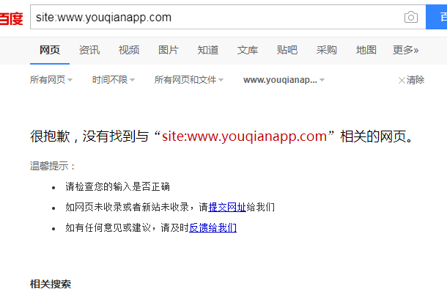This screenshot has height=292, width=447.
Task: Click 清除 to clear the filters
Action: click(x=411, y=80)
